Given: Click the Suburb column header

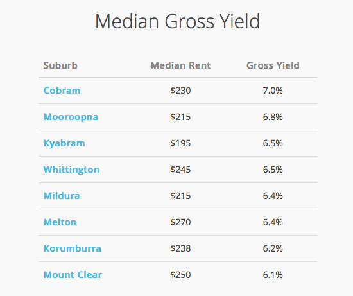Looking at the screenshot, I should [60, 65].
